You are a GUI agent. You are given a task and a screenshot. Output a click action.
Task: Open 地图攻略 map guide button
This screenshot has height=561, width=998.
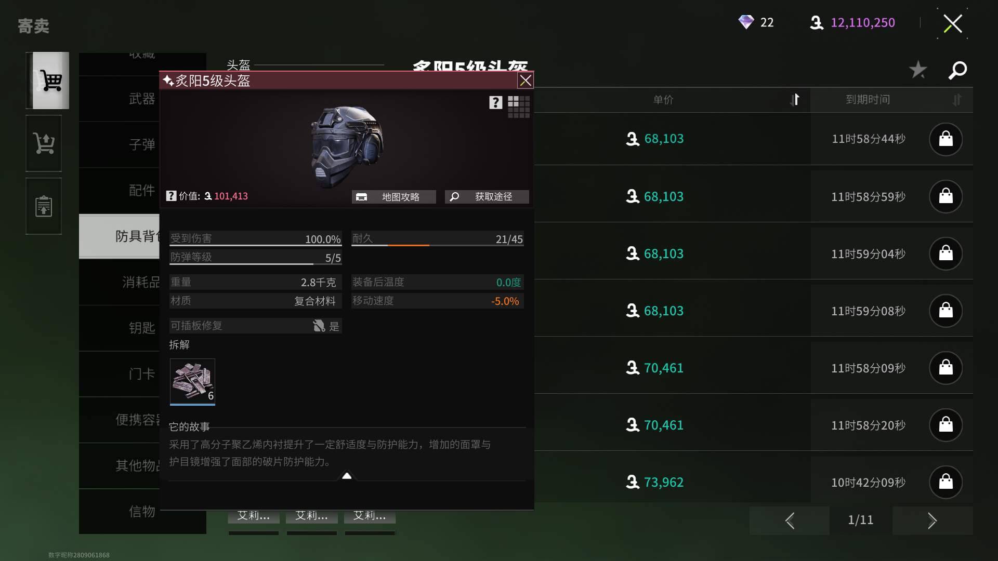point(393,197)
